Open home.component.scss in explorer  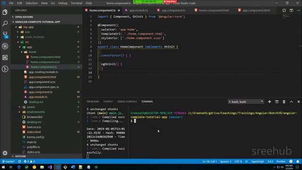coord(45,62)
